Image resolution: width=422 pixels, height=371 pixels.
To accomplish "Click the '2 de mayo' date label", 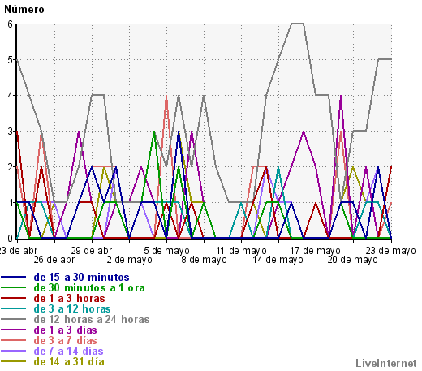I will (x=129, y=260).
